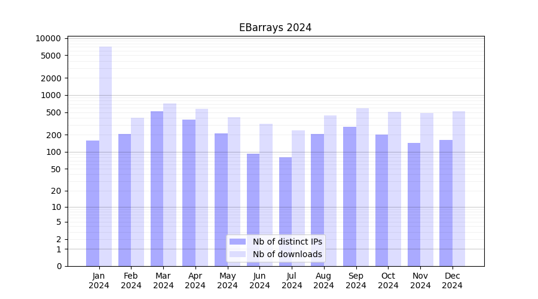This screenshot has width=538, height=299.
Task: Click the 'Nb of distinct IPs' legend text
Action: [287, 242]
